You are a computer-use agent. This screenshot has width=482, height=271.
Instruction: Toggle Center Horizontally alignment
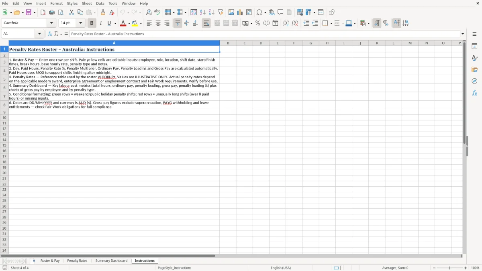pyautogui.click(x=158, y=23)
